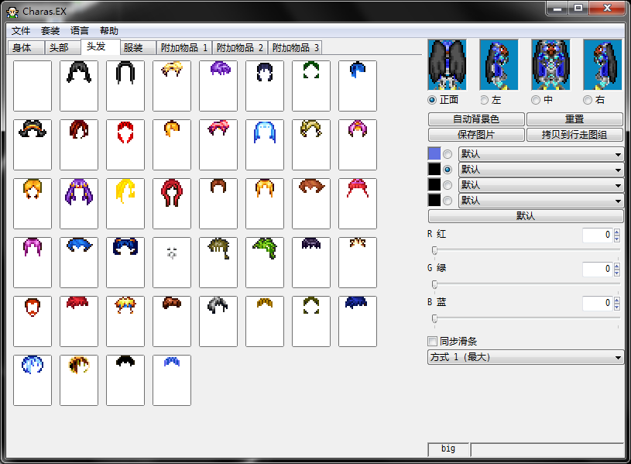Switch to the 身体 tab

click(x=26, y=48)
